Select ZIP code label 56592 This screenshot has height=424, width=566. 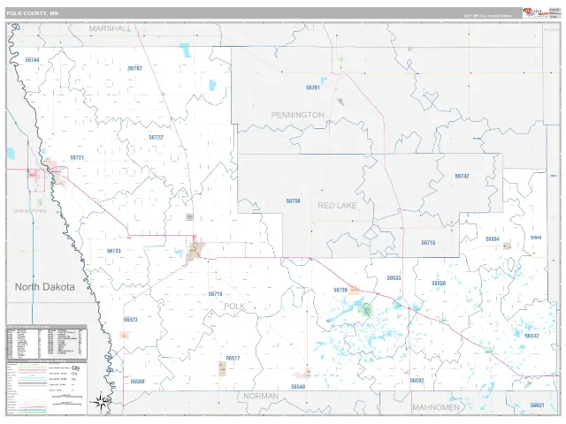[417, 381]
